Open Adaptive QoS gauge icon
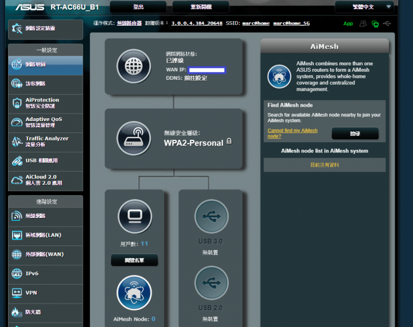 17,122
